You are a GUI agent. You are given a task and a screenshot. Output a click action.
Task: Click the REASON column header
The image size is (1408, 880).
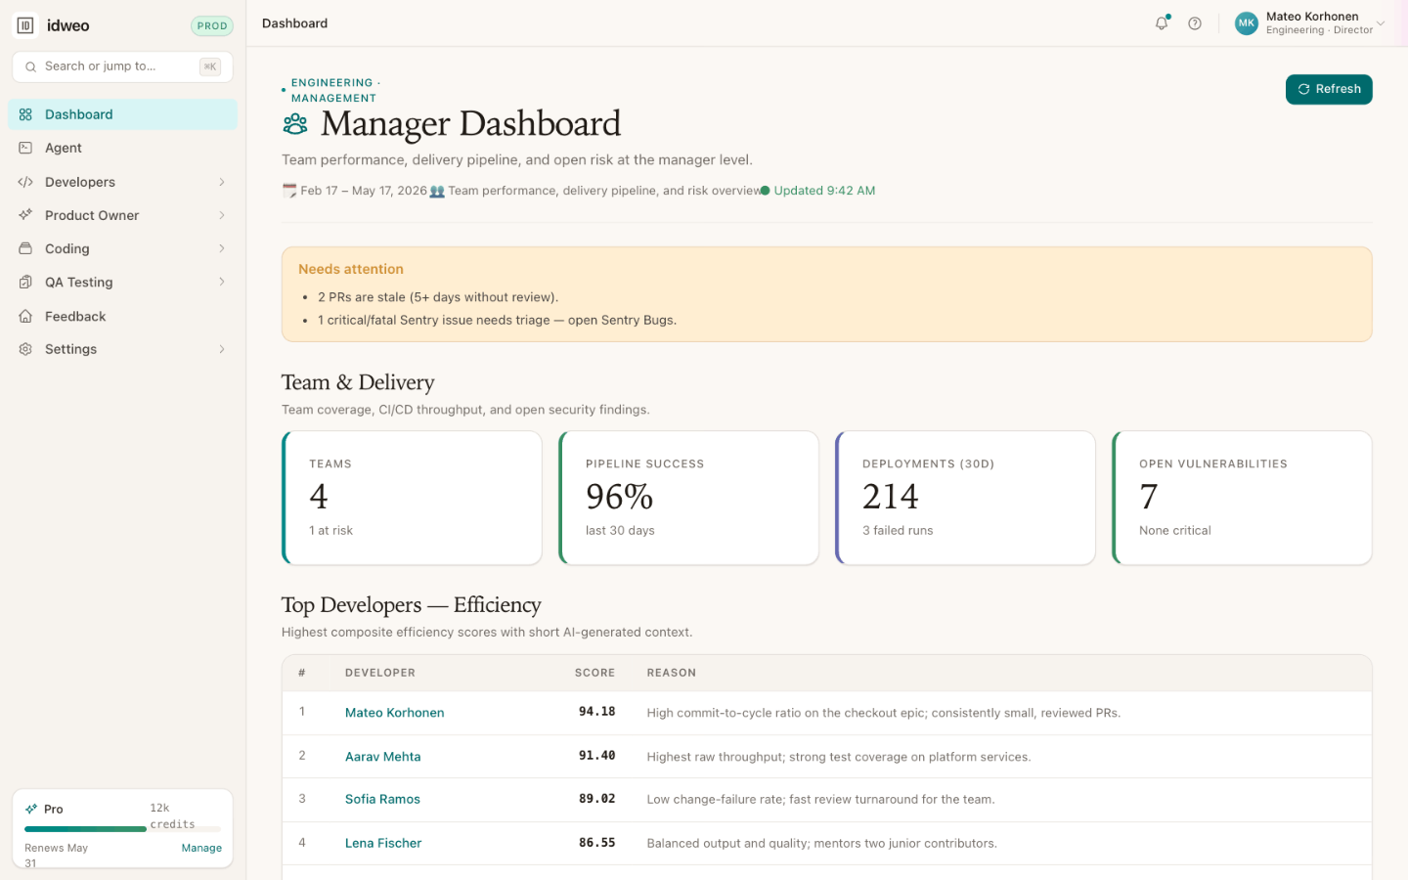point(672,673)
